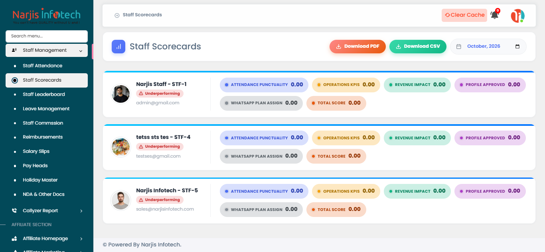The height and width of the screenshot is (252, 545).
Task: Click the warning icon on STF-5 Underperforming badge
Action: pyautogui.click(x=140, y=200)
